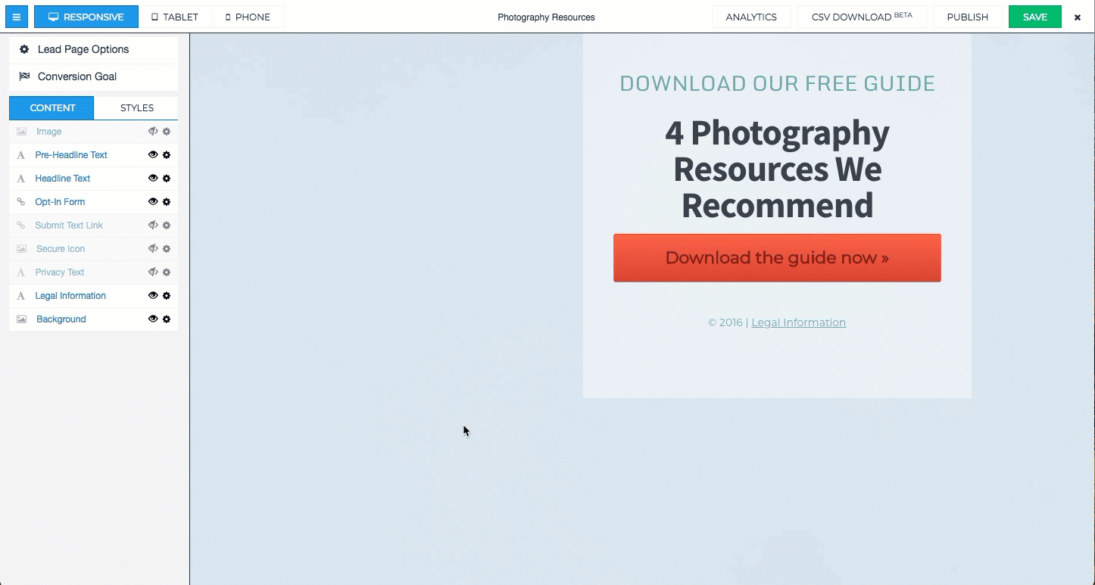
Task: Switch to TABLET preview mode
Action: [176, 16]
